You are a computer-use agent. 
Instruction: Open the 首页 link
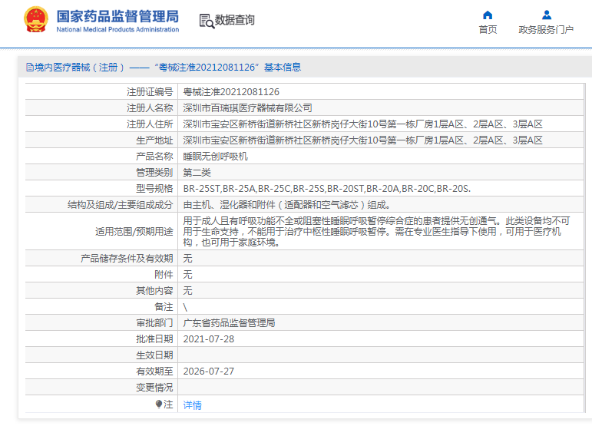[488, 30]
